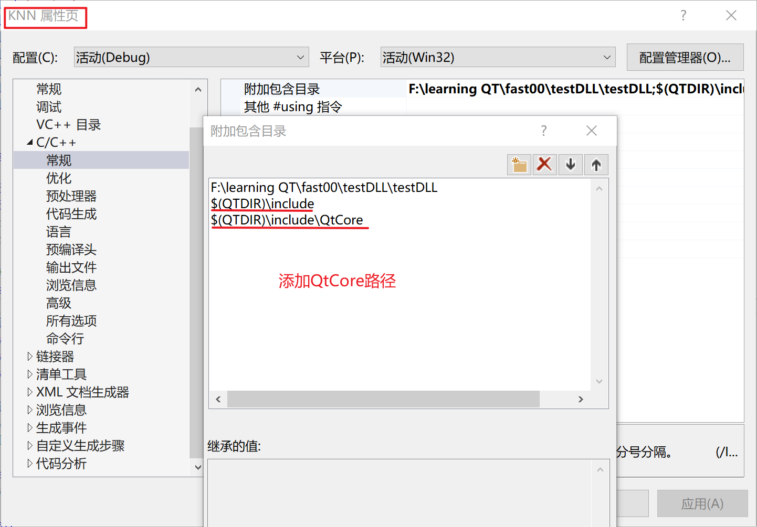Click the help question mark on KNN 属性页
757x527 pixels.
pyautogui.click(x=683, y=15)
